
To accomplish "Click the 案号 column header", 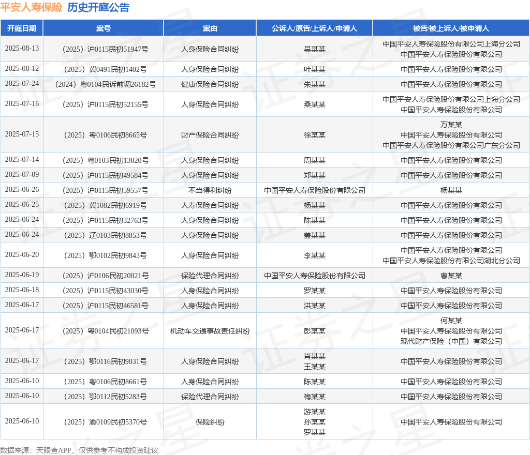I will 104,28.
